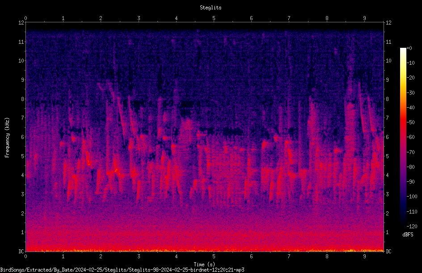Image resolution: width=422 pixels, height=273 pixels.
Task: Click the 6 kHz label on the right axis
Action: point(387,137)
